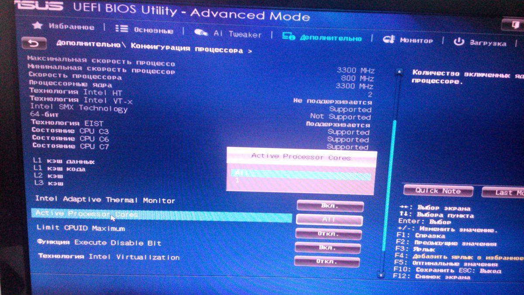Click the Монитор gauge icon
Viewport: 524px width, 295px height.
[389, 39]
